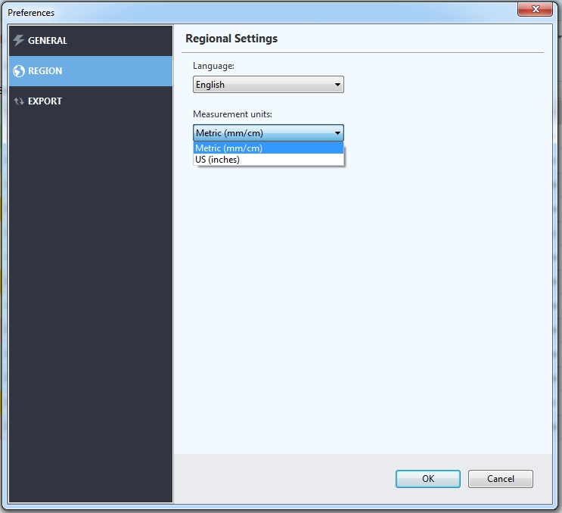Choose Metric (mm/cm) from the open list
Image resolution: width=562 pixels, height=513 pixels.
tap(229, 148)
